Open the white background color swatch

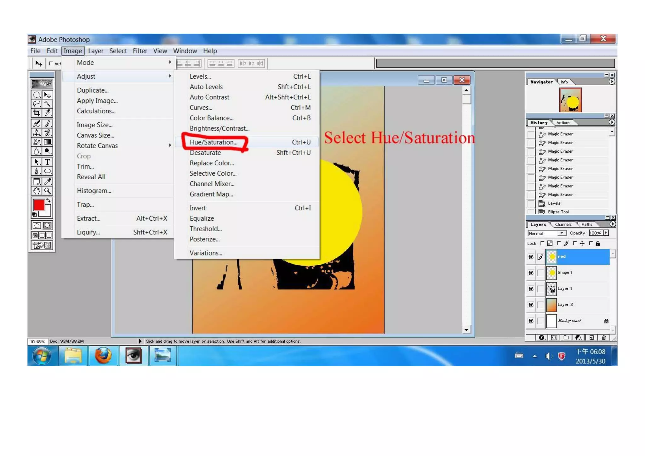click(x=47, y=212)
